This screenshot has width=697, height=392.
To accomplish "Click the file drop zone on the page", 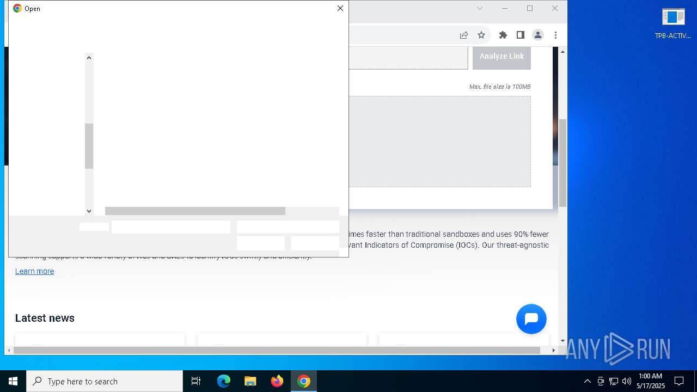I will 440,142.
